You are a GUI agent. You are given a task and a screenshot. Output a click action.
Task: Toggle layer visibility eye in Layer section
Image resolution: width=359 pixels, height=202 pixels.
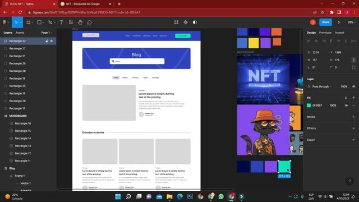pyautogui.click(x=354, y=86)
